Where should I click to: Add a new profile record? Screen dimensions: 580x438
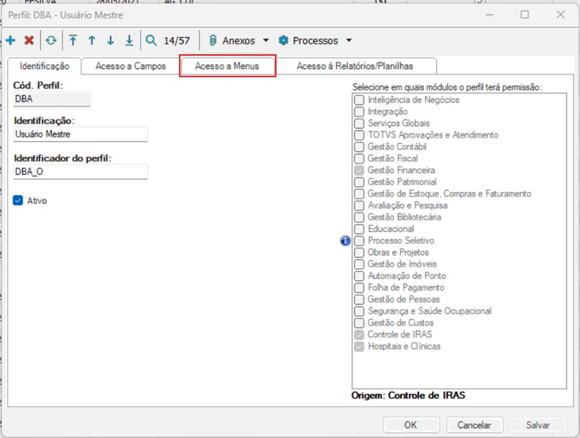12,41
